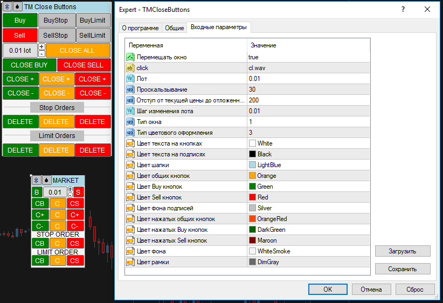Click move icon in MARKET panel header
Image resolution: width=443 pixels, height=303 pixels.
36,180
